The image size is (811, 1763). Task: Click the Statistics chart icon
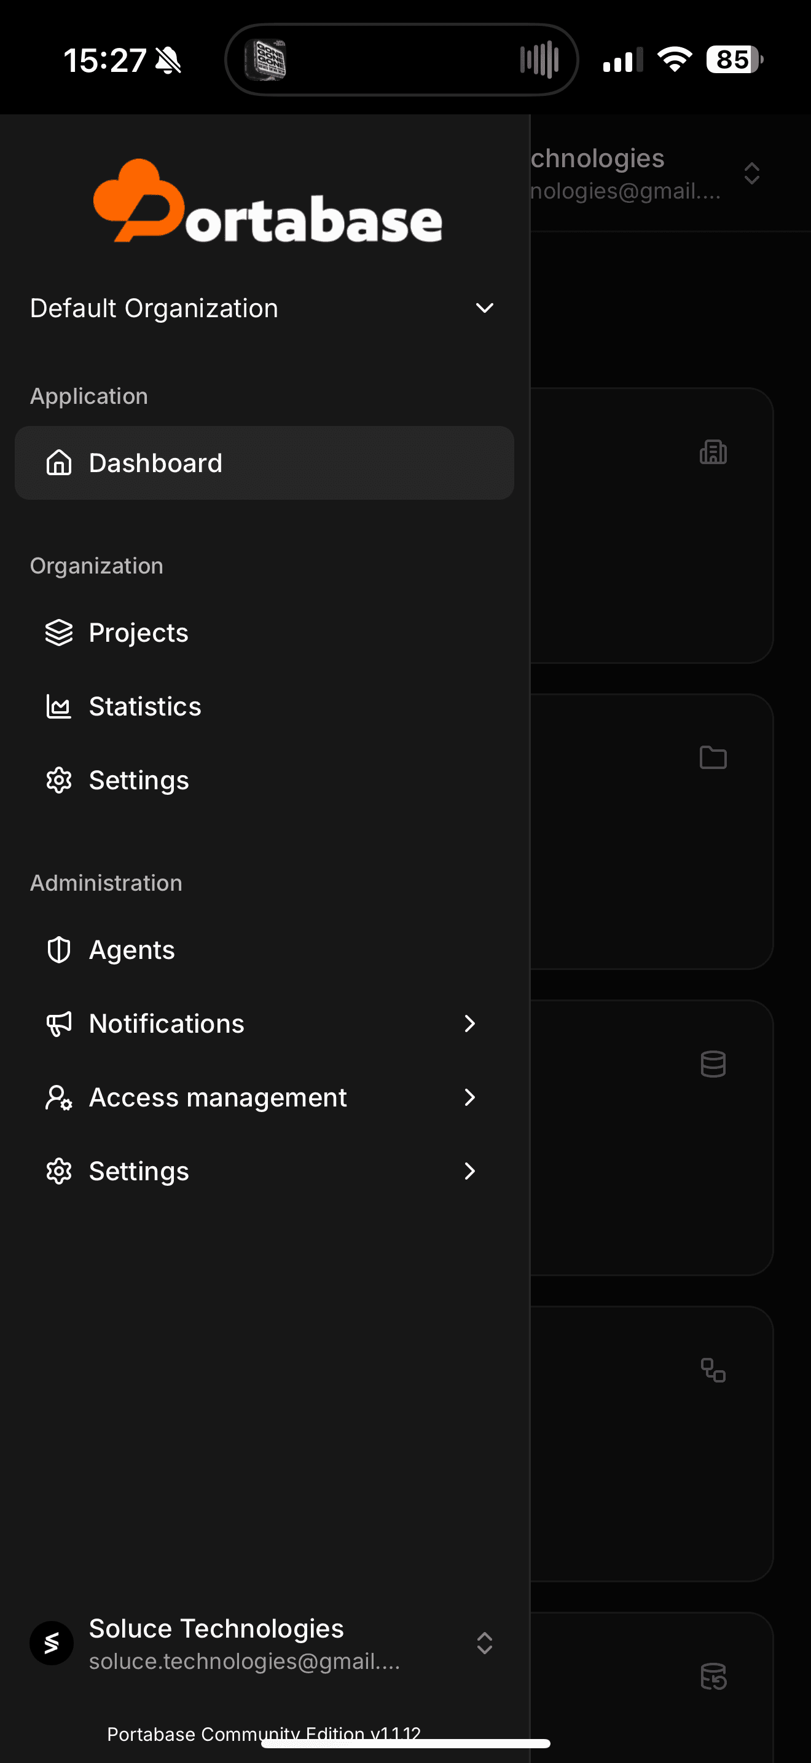(x=59, y=706)
